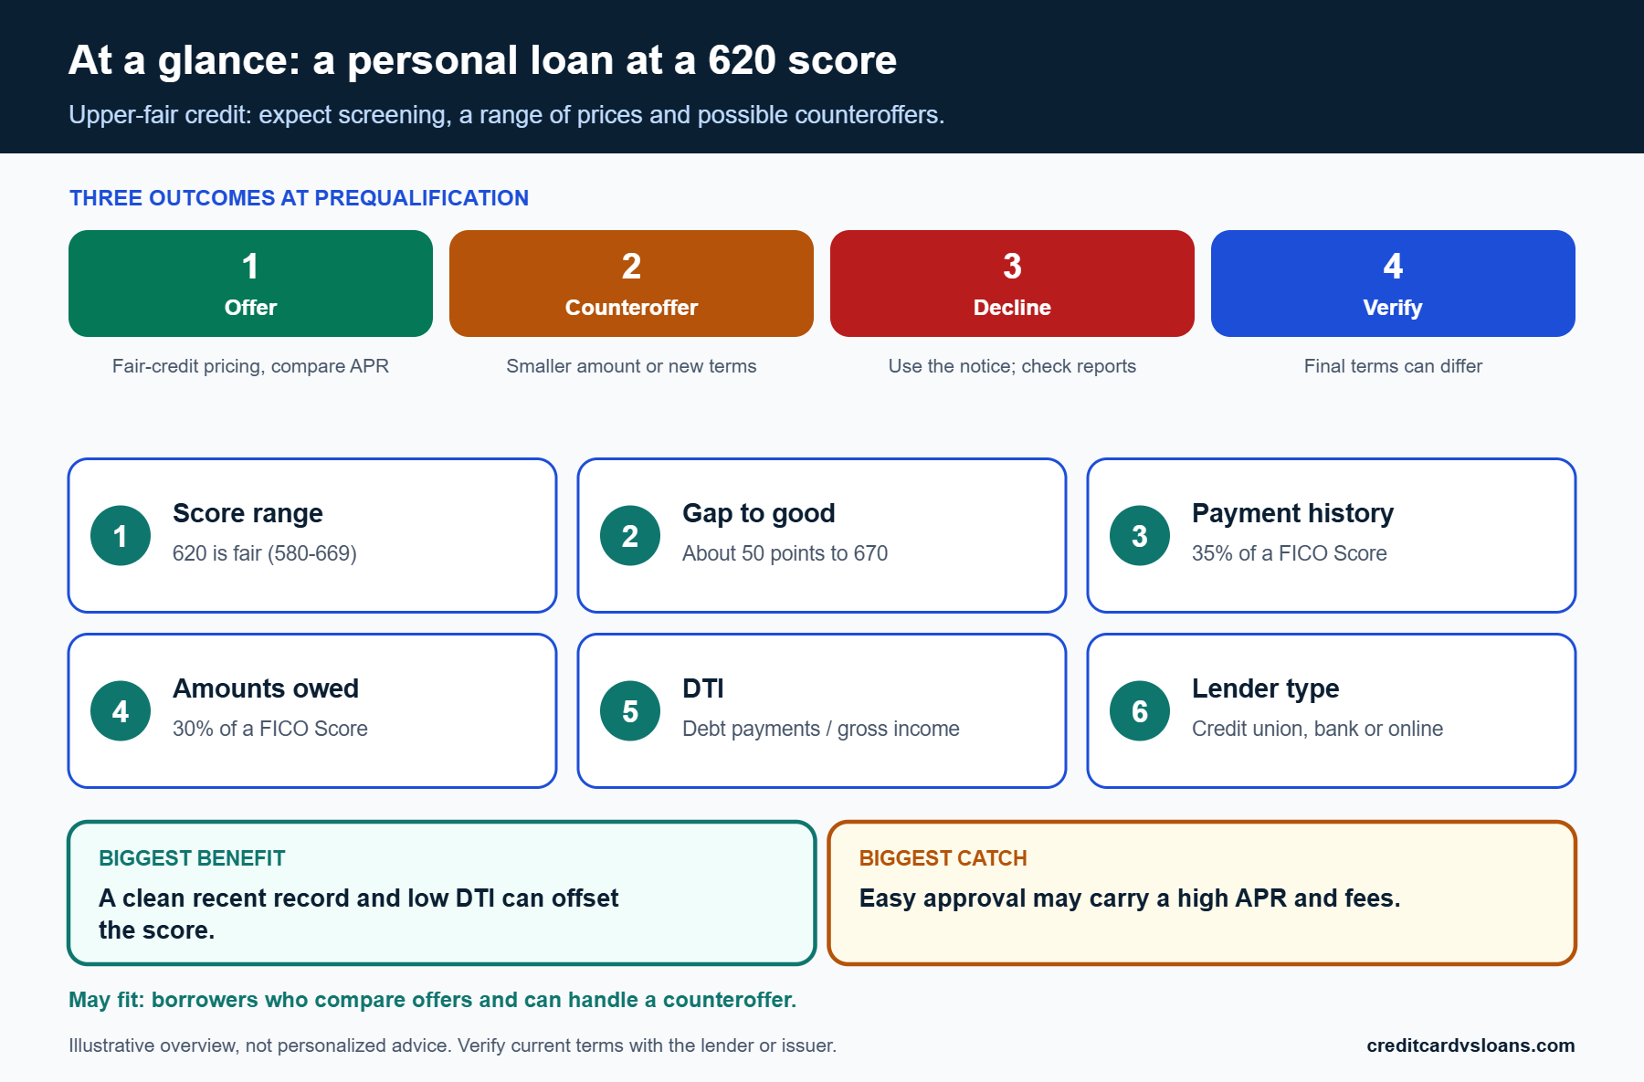Open the blue Verify outcome card
The image size is (1644, 1082).
1393,283
